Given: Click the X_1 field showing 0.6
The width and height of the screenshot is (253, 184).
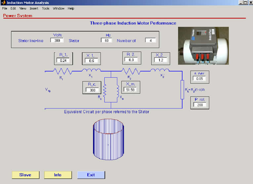Looking at the screenshot, I should click(91, 61).
